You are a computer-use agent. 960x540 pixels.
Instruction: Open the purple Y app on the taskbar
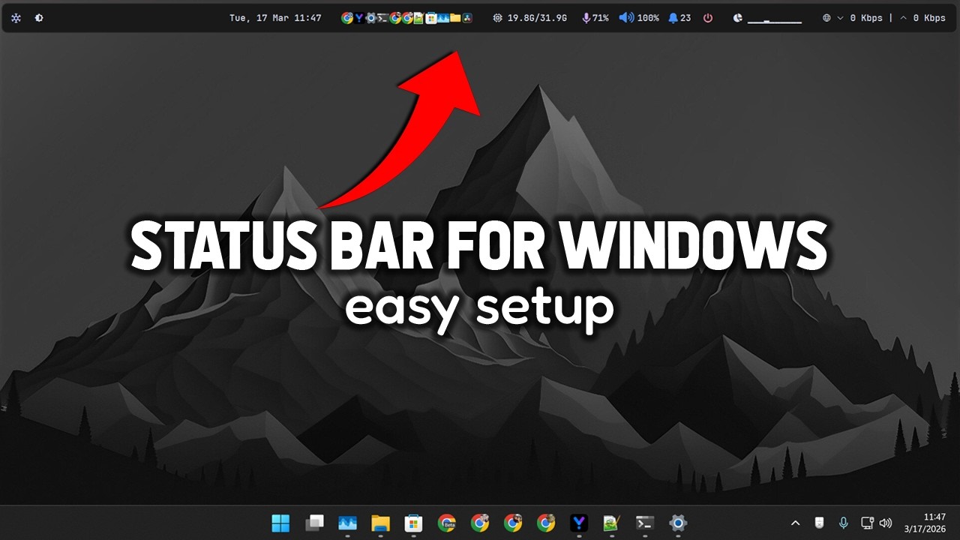point(579,523)
